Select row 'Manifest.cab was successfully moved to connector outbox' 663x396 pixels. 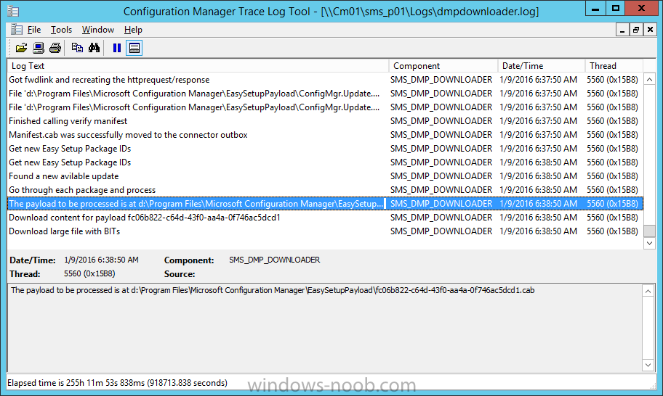[x=325, y=135]
